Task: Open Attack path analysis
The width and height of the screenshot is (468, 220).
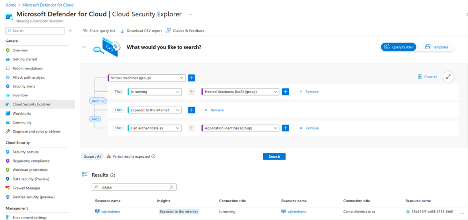Action: tap(29, 77)
